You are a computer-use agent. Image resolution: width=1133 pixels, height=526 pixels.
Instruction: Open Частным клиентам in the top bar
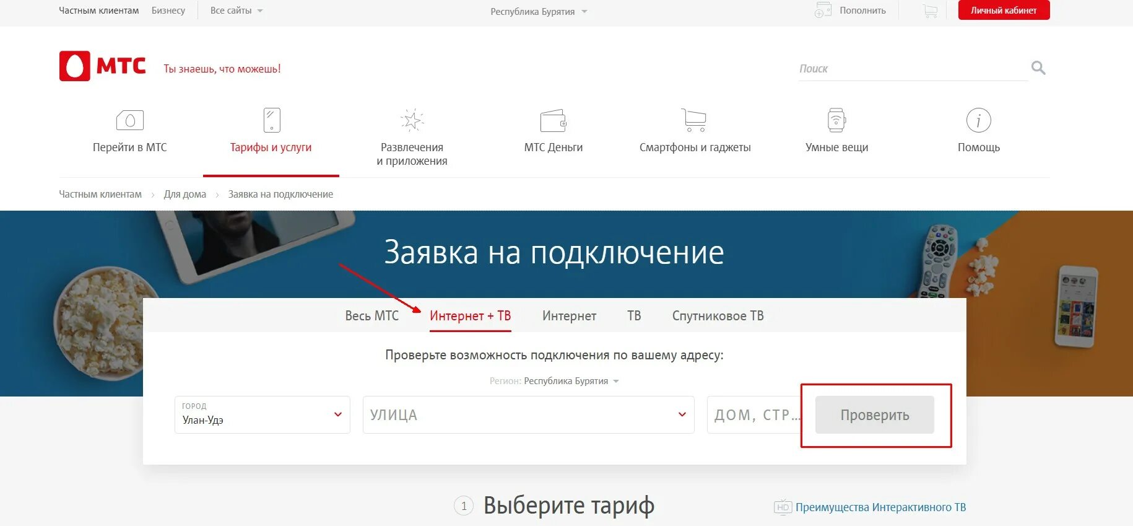pyautogui.click(x=99, y=11)
